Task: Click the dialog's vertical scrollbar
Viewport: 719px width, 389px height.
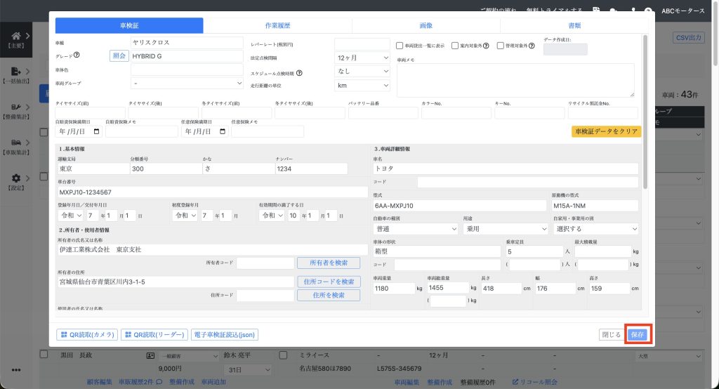Action: pyautogui.click(x=645, y=112)
